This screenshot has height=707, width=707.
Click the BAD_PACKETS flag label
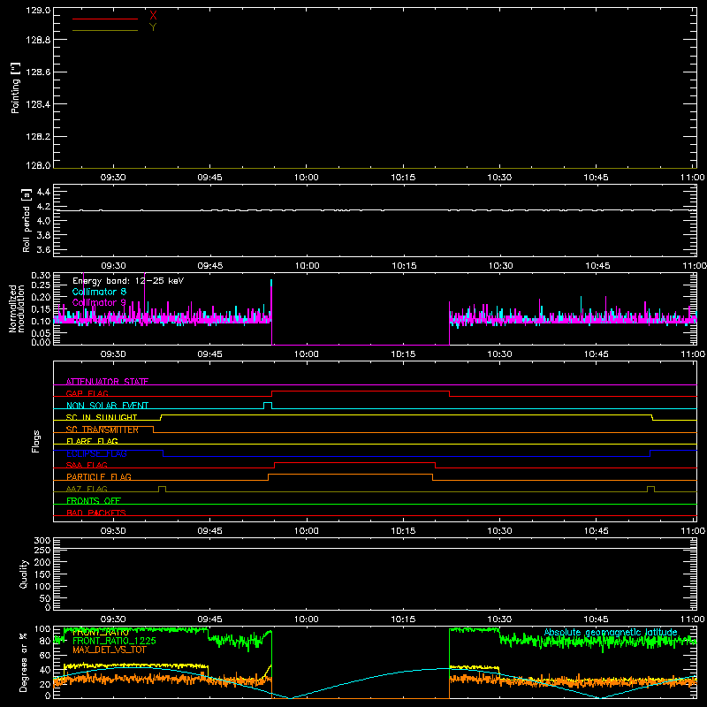pyautogui.click(x=96, y=513)
